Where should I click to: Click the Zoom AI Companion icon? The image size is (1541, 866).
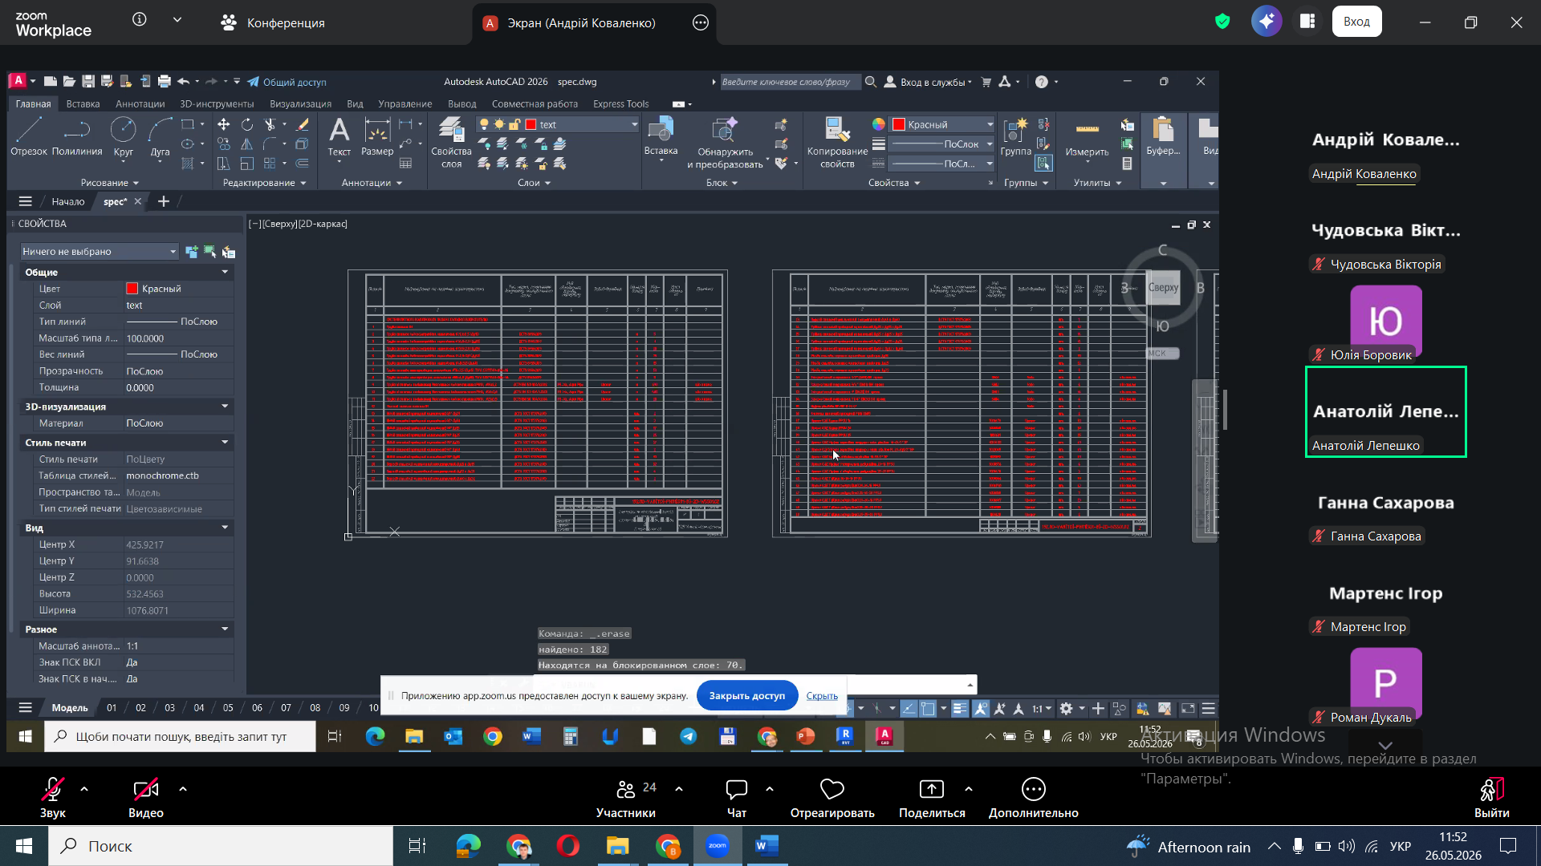click(x=1267, y=22)
